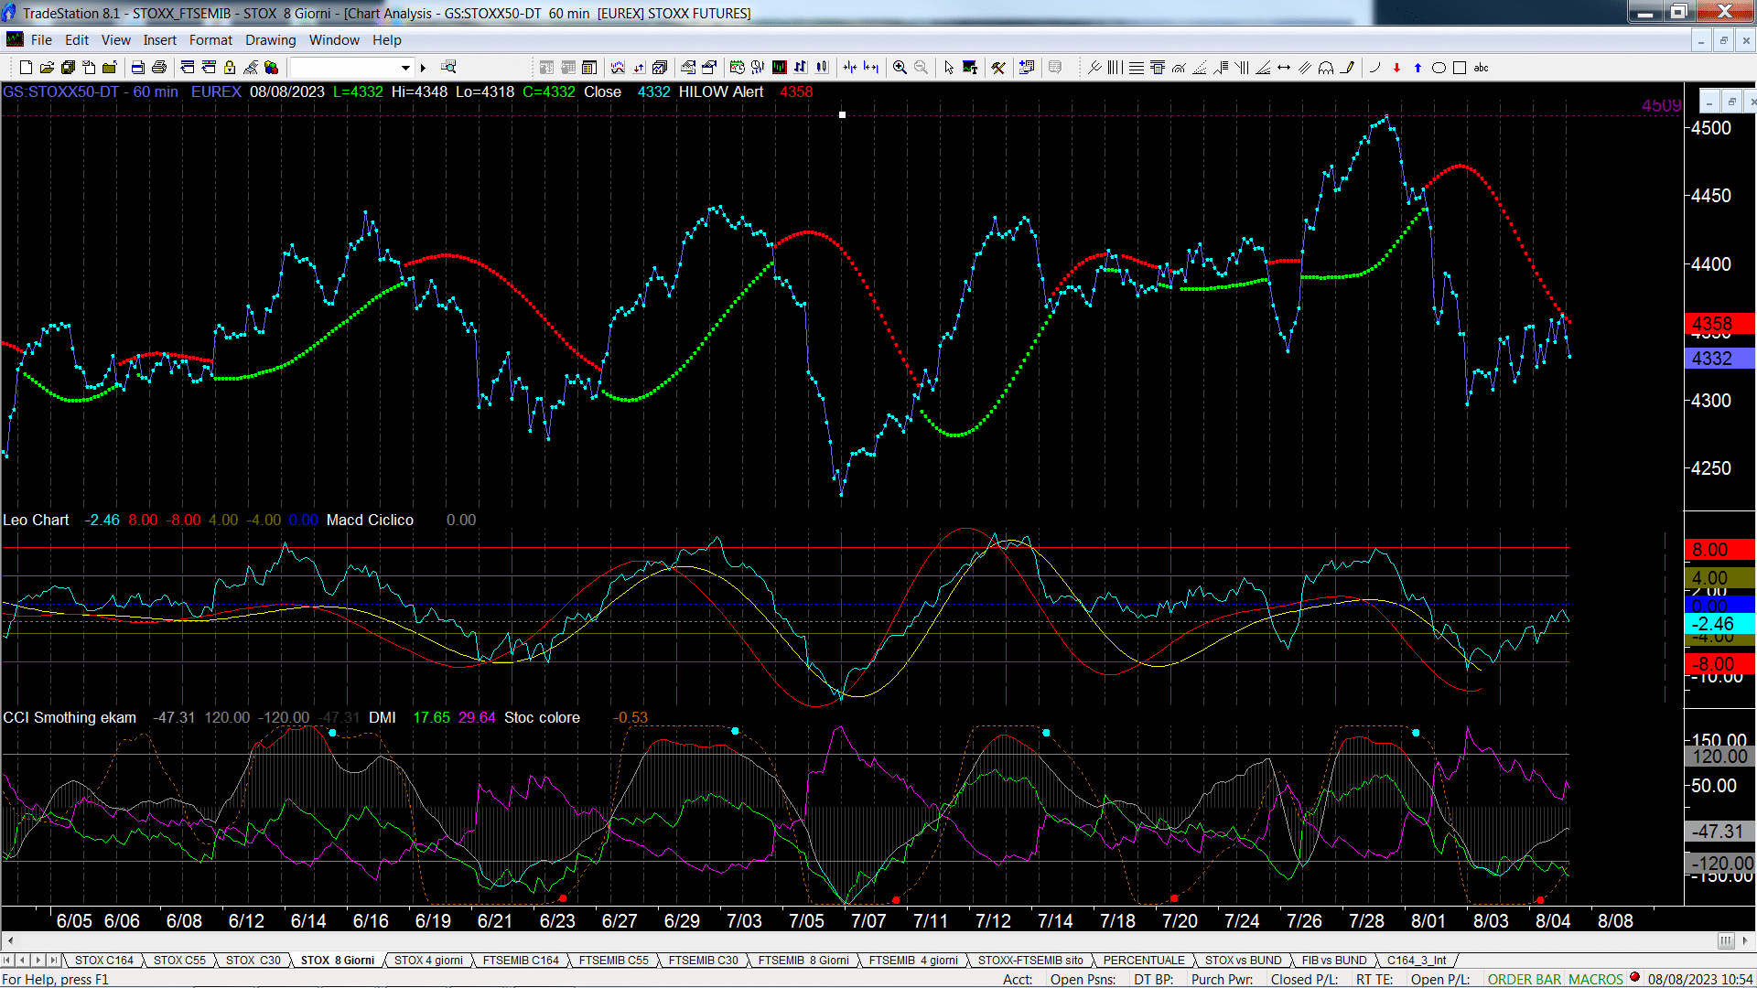Click the New document toolbar icon
This screenshot has width=1757, height=988.
(26, 68)
